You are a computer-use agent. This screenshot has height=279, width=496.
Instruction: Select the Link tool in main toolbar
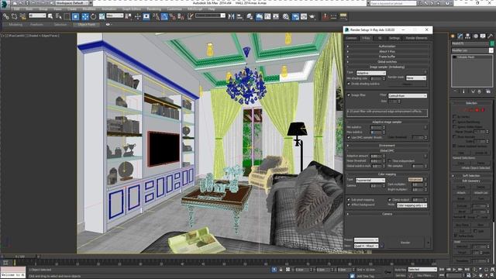[x=5, y=16]
